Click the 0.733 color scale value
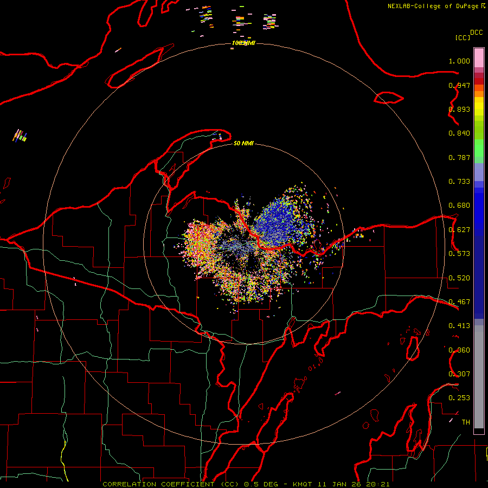The image size is (488, 488). coord(459,182)
